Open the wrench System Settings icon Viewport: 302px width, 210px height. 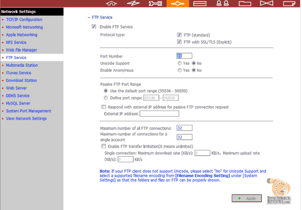[x=156, y=4]
